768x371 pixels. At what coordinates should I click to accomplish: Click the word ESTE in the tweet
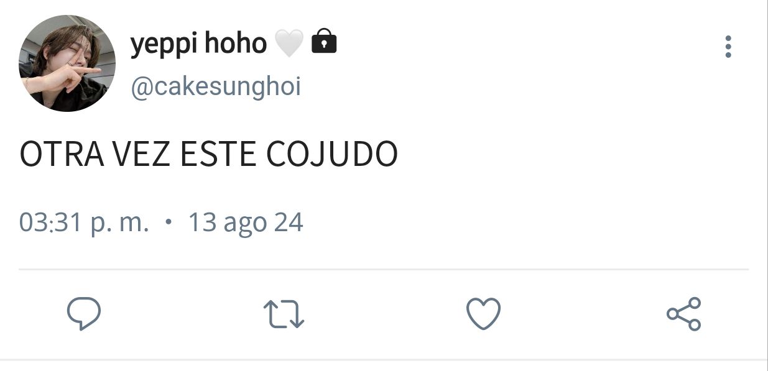pyautogui.click(x=218, y=155)
